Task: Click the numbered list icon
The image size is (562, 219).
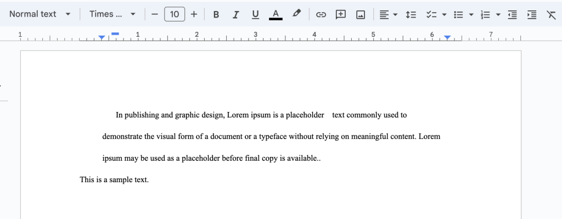Action: (485, 15)
